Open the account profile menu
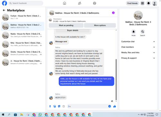The height and width of the screenshot is (117, 161). [x=155, y=4]
